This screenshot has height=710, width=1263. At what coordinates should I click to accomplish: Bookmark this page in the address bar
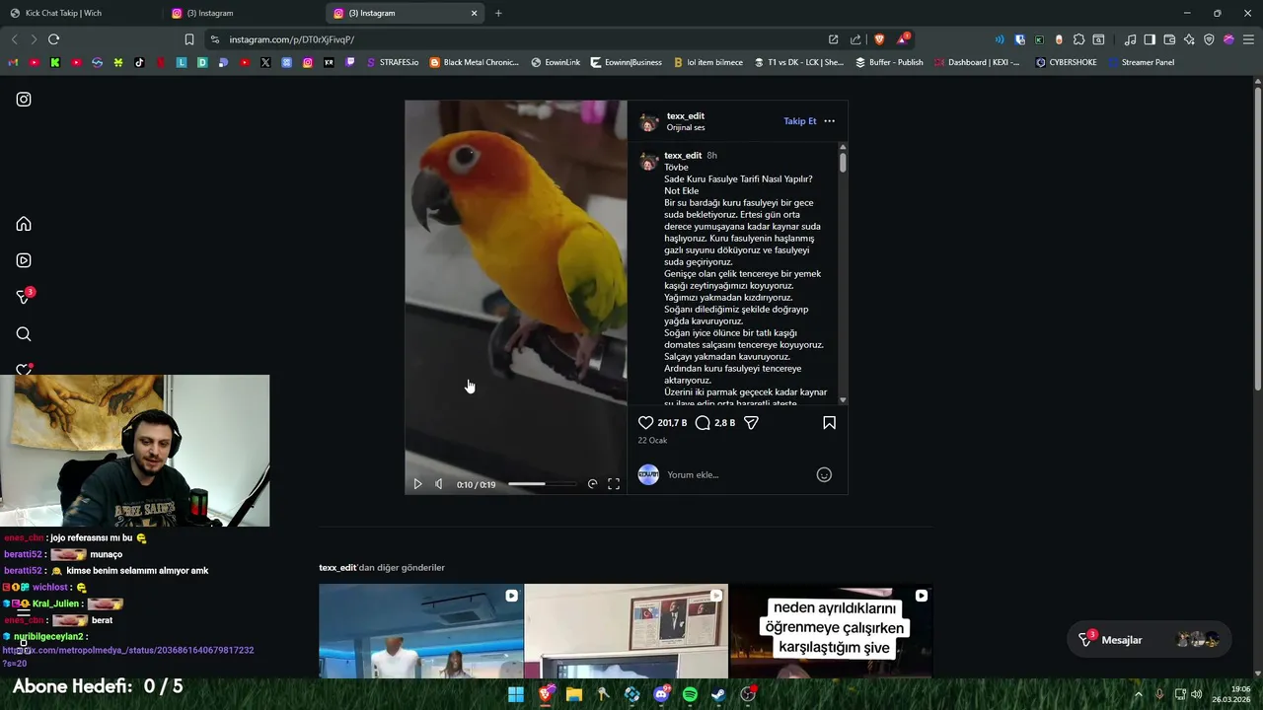[189, 39]
